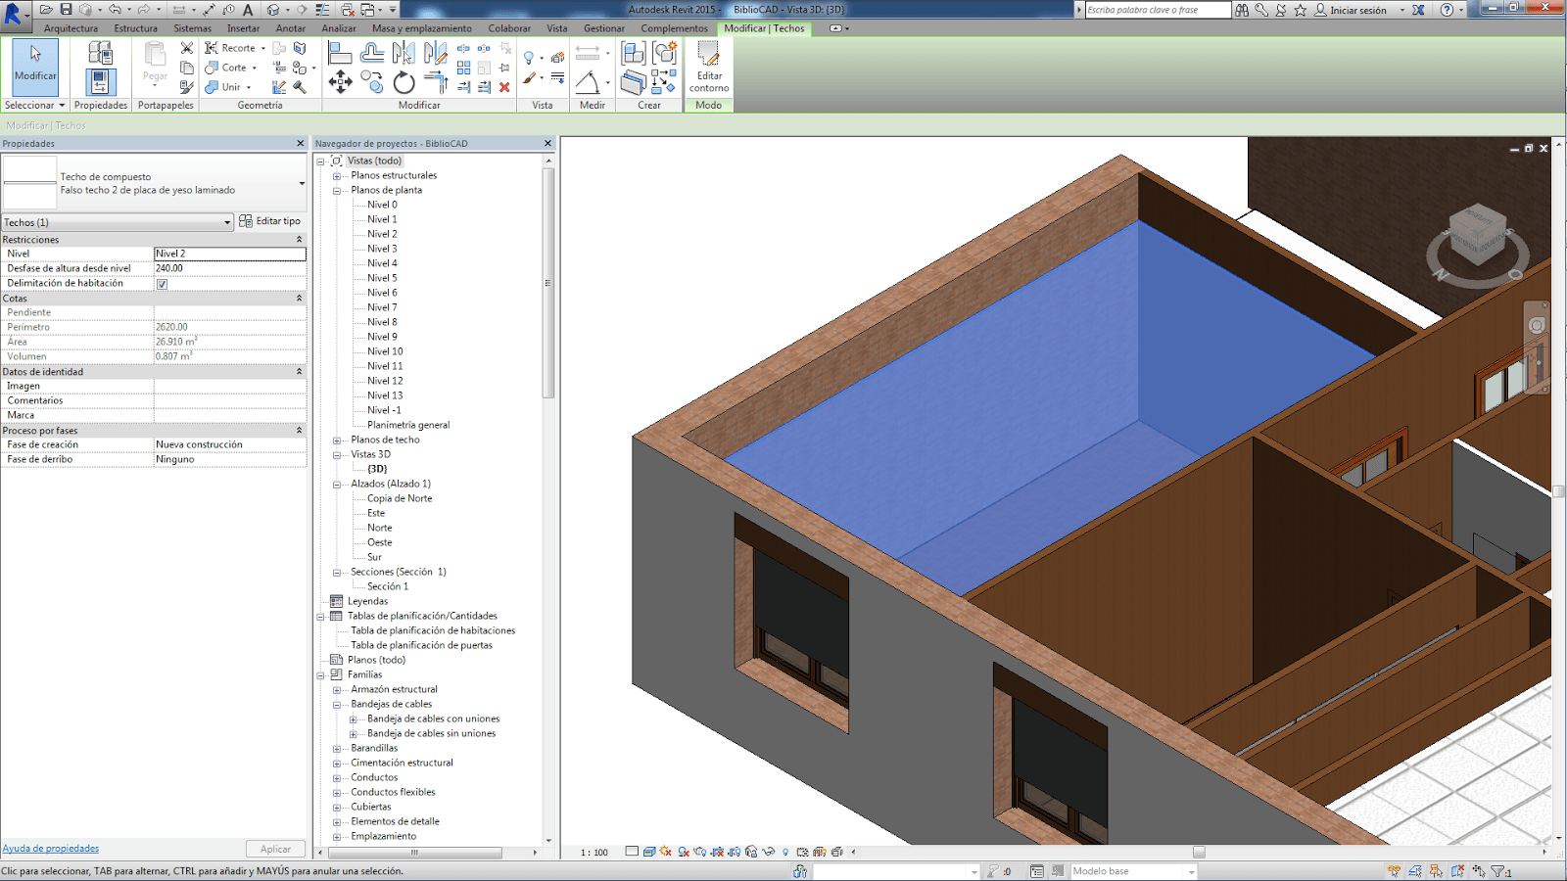Select the Move tool in Modificar panel

(340, 82)
